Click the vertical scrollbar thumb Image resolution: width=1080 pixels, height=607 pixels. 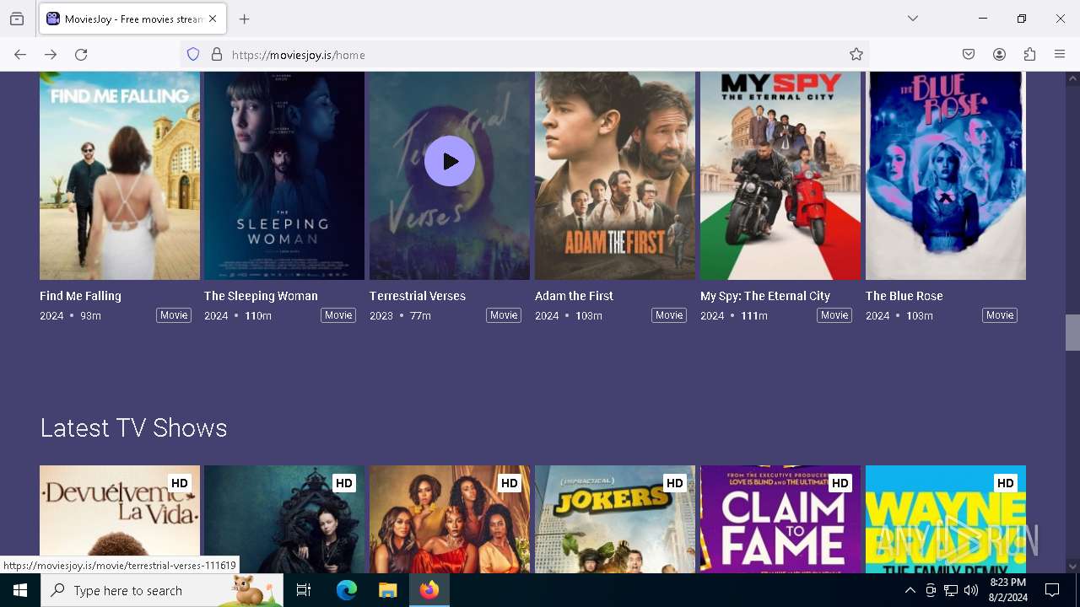1072,332
